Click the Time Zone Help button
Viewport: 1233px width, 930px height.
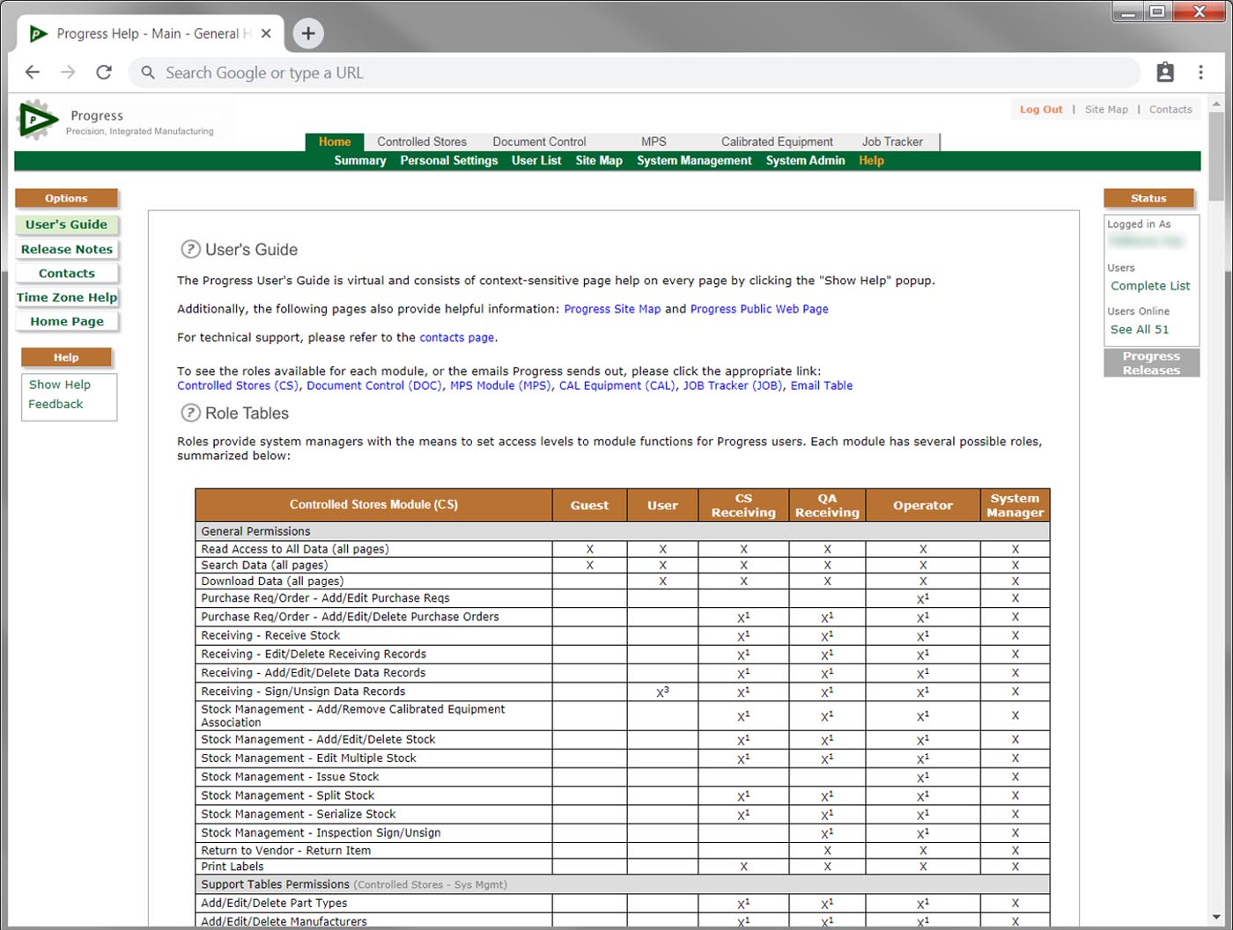(67, 297)
